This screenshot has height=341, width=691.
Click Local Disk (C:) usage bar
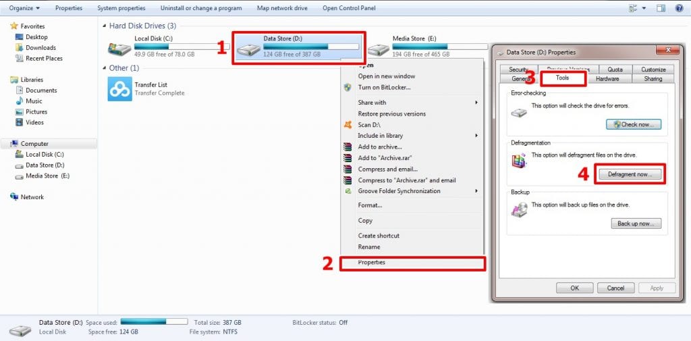pos(182,47)
